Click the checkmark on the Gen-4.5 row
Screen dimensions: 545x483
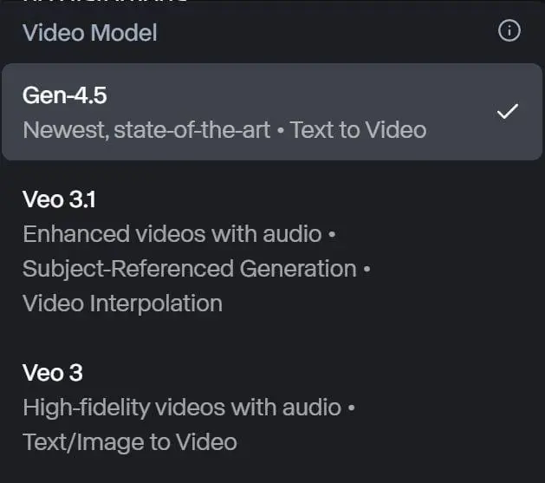click(507, 112)
